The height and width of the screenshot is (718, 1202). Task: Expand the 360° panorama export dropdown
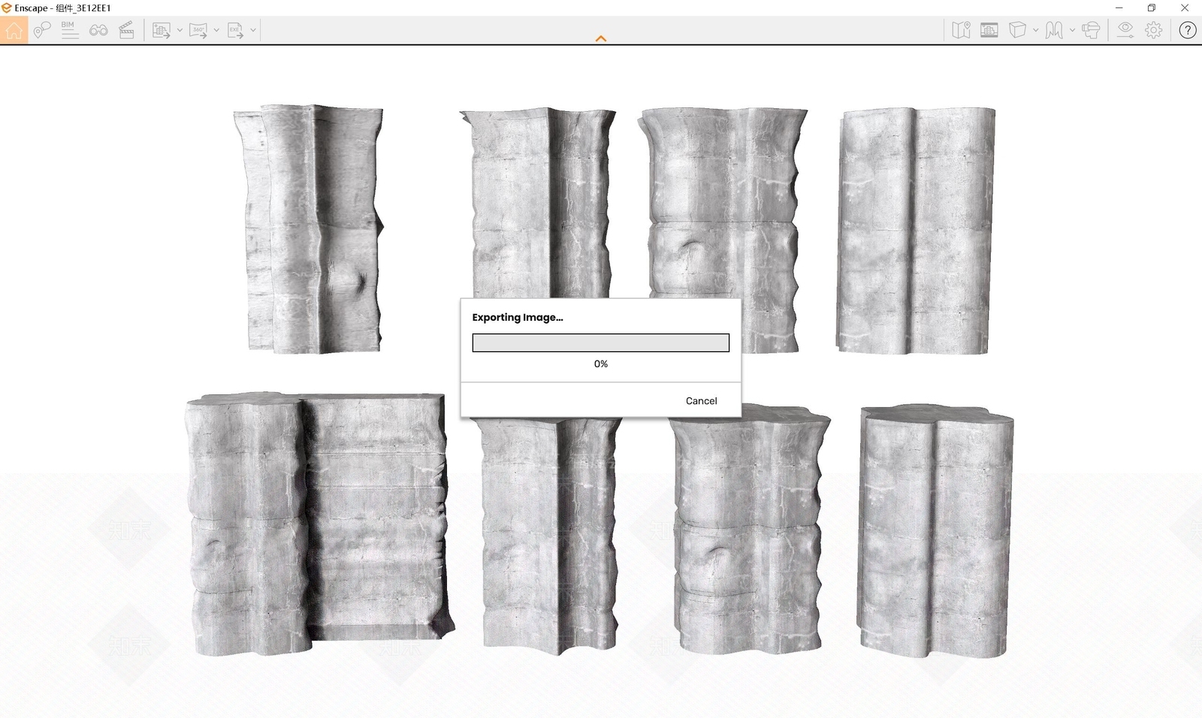coord(216,30)
